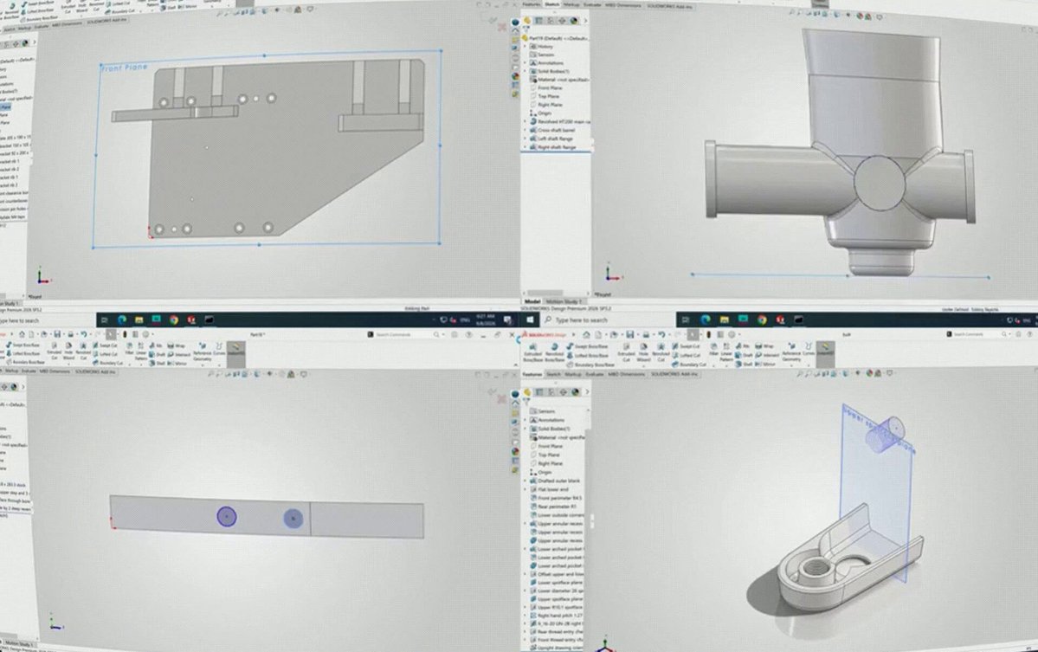This screenshot has height=652, width=1038.
Task: Pick Boundary Cut in the clip model window
Action: pos(689,365)
